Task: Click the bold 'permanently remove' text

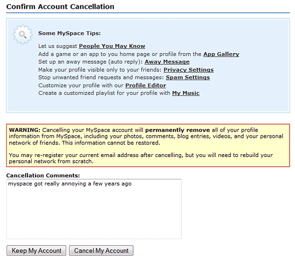Action: [177, 130]
